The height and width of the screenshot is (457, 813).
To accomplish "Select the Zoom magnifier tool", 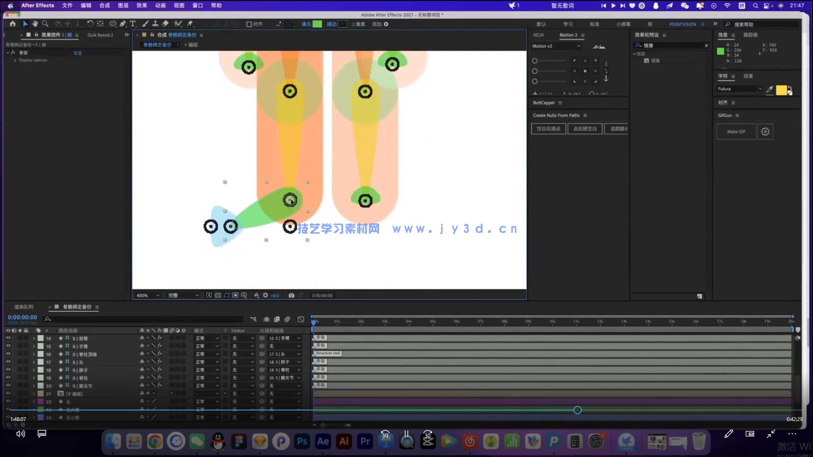I will 45,24.
